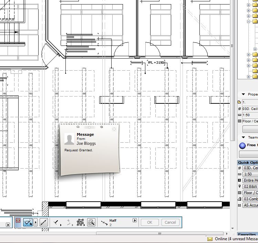This screenshot has width=258, height=243.
Task: Click the perpendicular guide line icon
Action: pyautogui.click(x=56, y=222)
